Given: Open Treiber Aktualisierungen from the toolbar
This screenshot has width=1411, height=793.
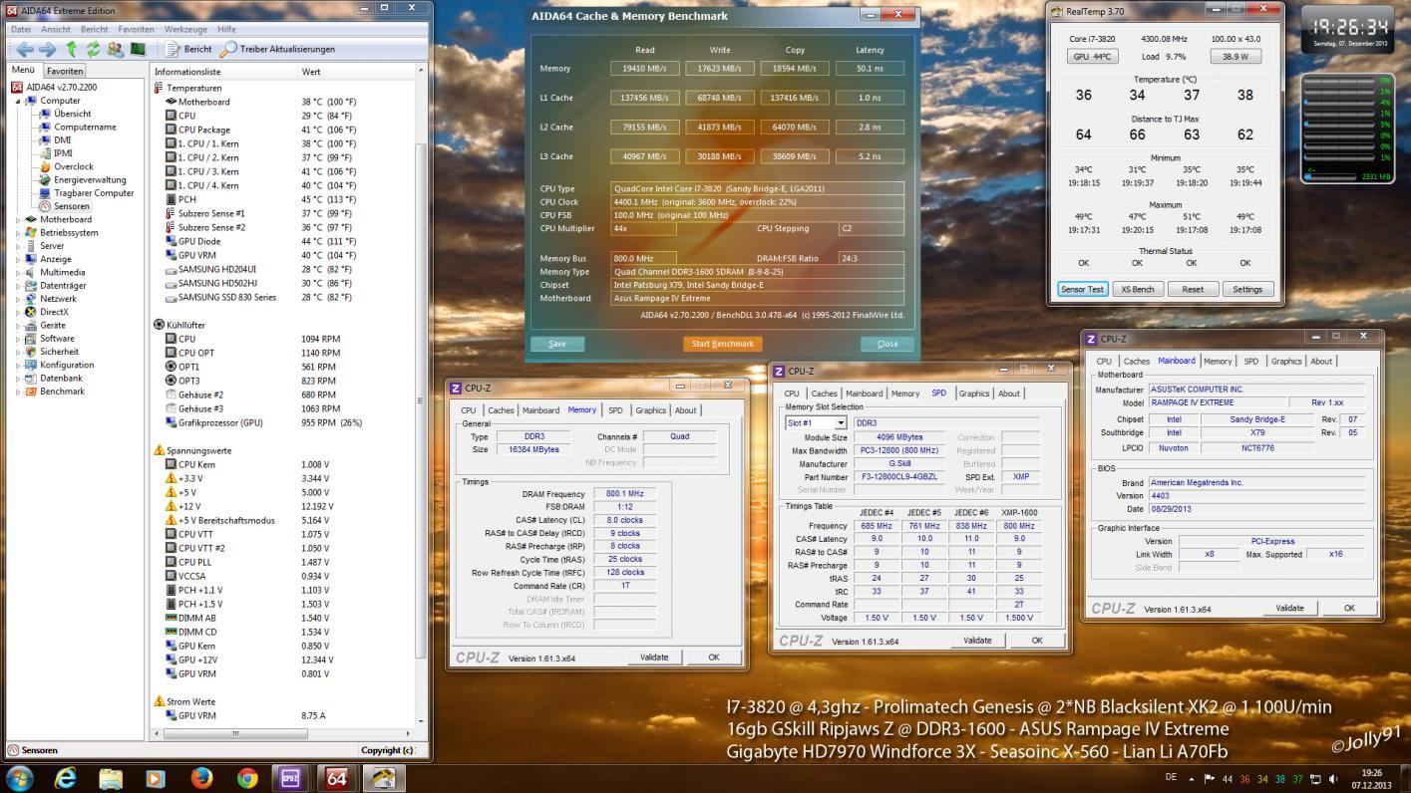Looking at the screenshot, I should pos(277,49).
